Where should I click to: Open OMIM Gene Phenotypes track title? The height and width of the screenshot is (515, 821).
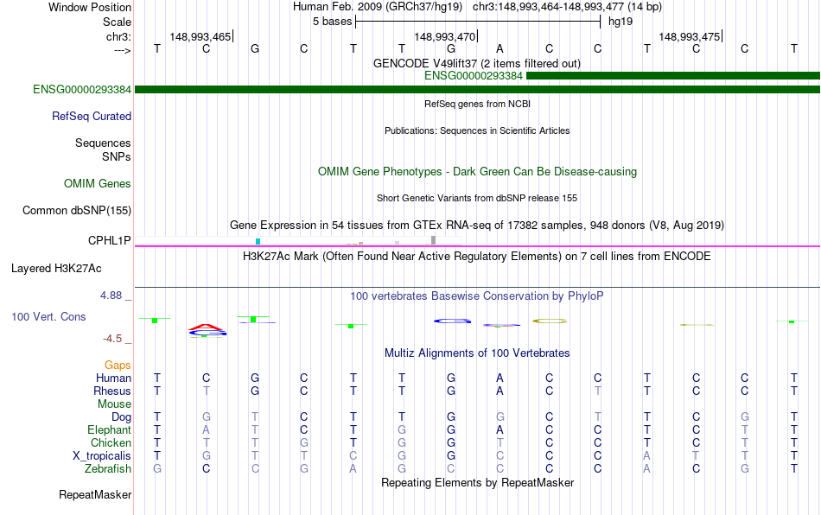pyautogui.click(x=477, y=172)
